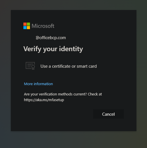The image size is (147, 148).
Task: Click the certificate smart card icon
Action: 30,66
